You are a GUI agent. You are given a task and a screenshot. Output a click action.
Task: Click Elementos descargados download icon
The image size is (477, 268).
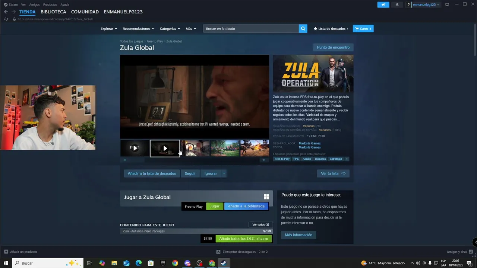coord(218,252)
